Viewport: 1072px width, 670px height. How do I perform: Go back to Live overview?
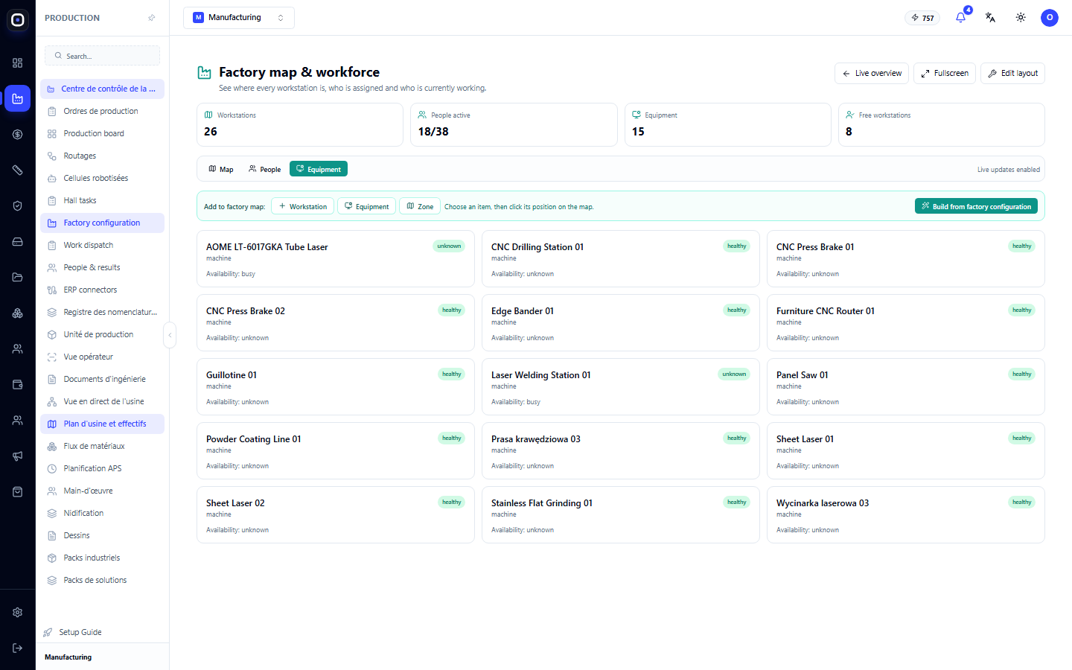pyautogui.click(x=872, y=73)
